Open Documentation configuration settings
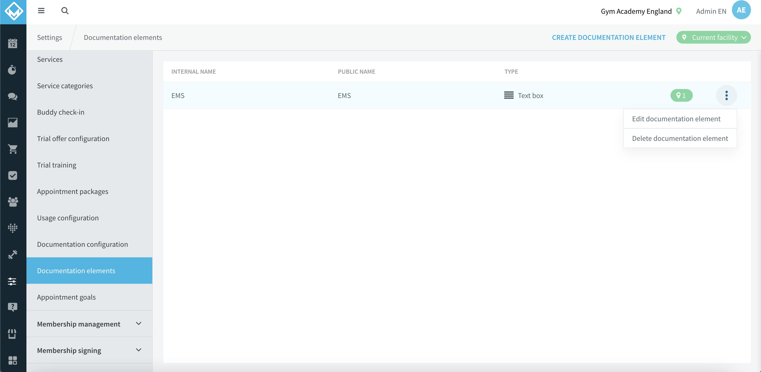Screen dimensions: 761x372 pyautogui.click(x=90, y=244)
